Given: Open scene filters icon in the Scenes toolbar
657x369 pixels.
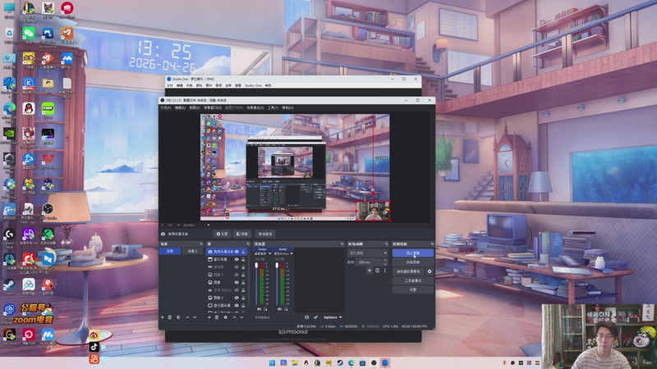Looking at the screenshot, I should tap(178, 317).
